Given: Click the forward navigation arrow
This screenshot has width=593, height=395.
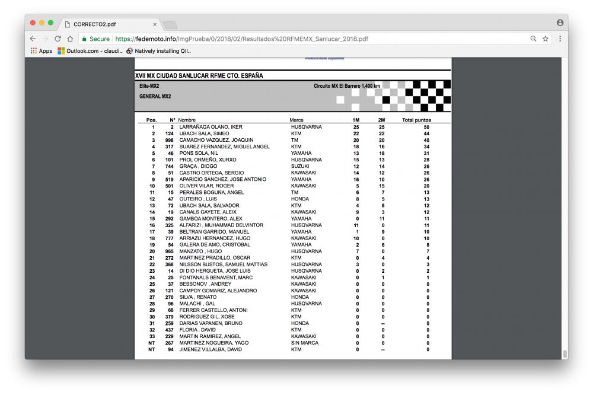Looking at the screenshot, I should (x=46, y=39).
